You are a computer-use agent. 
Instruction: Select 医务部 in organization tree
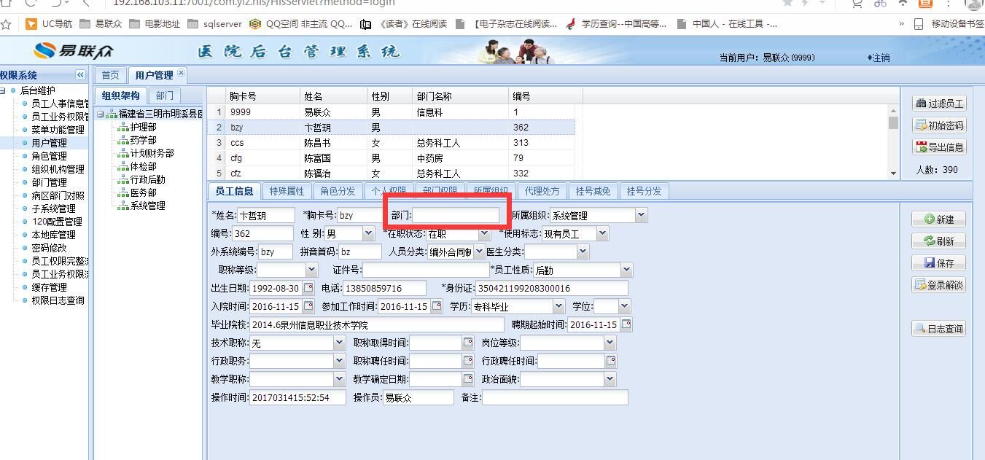[x=143, y=192]
